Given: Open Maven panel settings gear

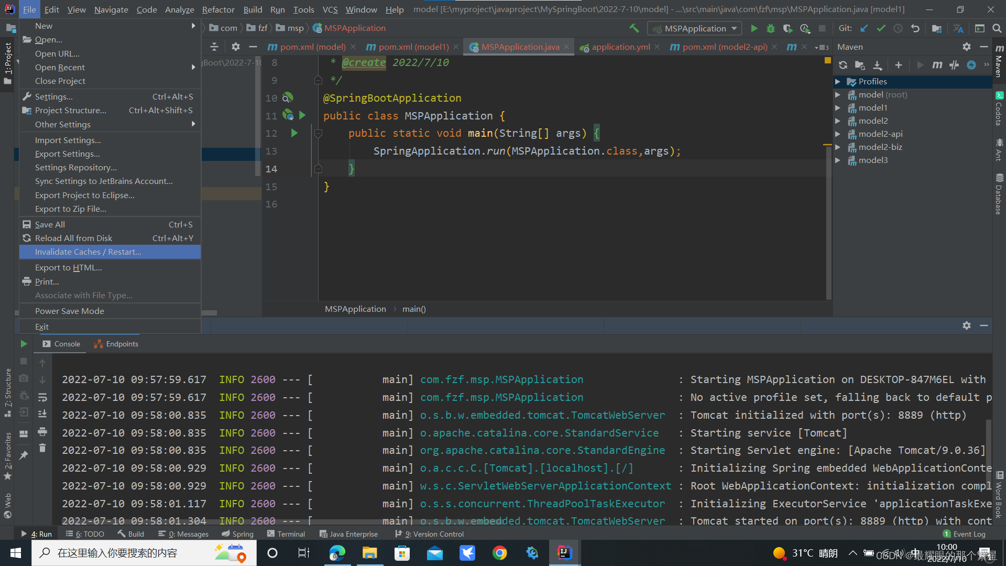Looking at the screenshot, I should coord(967,47).
